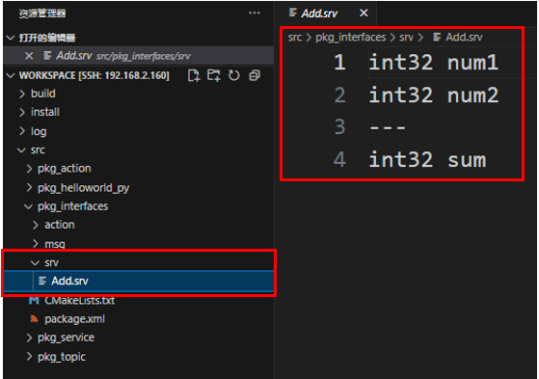The height and width of the screenshot is (379, 539).
Task: Click the Add.srv breadcrumb segment
Action: click(464, 38)
